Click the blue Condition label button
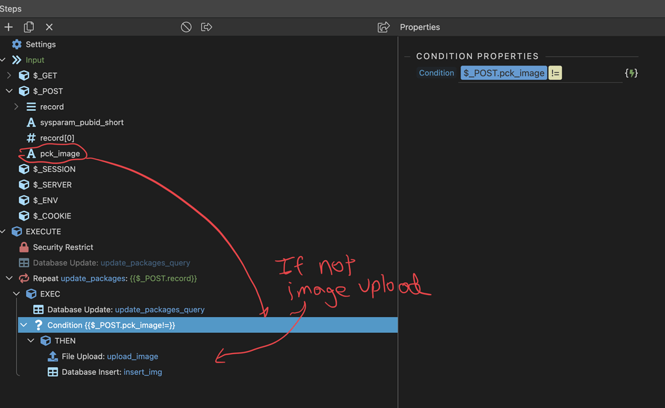The height and width of the screenshot is (408, 665). (x=436, y=73)
